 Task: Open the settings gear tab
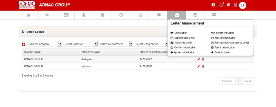[47, 15]
